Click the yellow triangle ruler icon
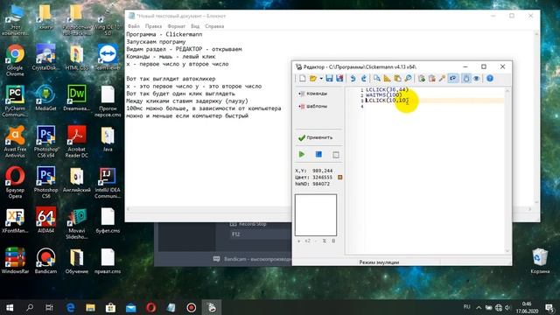Screen dimensions: 560x315 387,78
